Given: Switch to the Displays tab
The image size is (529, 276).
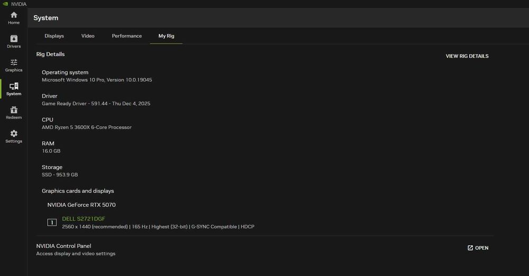Looking at the screenshot, I should coord(54,36).
